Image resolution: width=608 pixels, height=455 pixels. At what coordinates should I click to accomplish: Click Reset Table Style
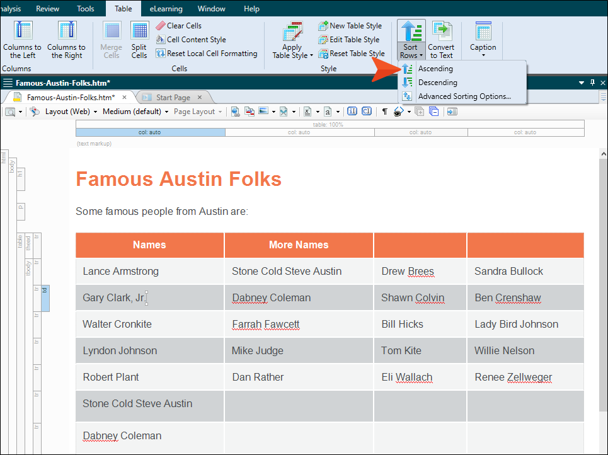point(352,54)
